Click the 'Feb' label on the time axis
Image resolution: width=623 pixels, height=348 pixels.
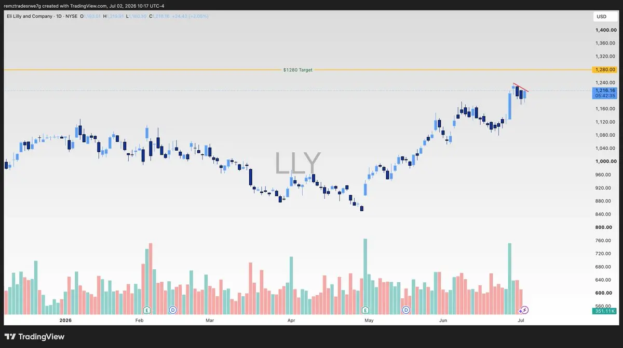pos(139,321)
